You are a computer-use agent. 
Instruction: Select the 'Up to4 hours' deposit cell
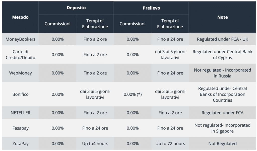(x=95, y=143)
